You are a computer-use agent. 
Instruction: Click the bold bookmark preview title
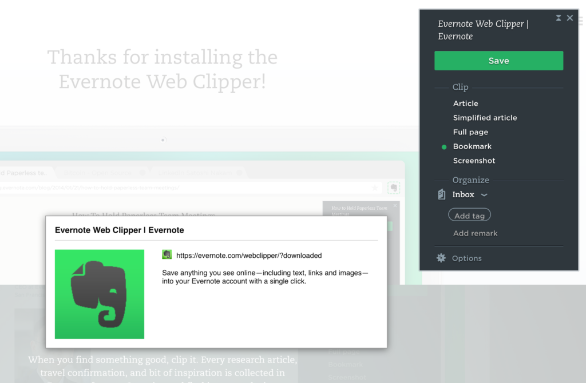[x=120, y=230]
